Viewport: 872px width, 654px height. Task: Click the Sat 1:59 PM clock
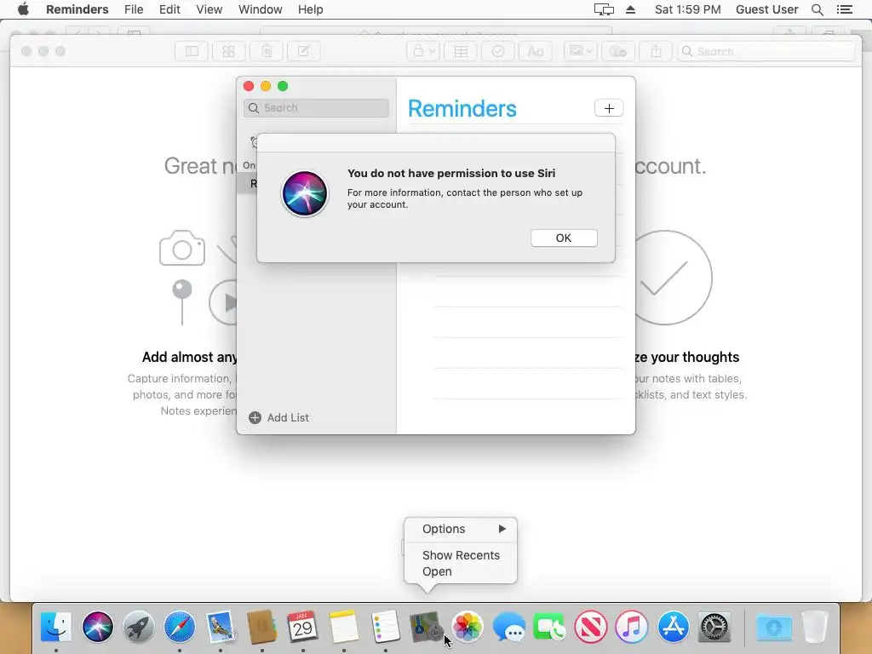tap(687, 9)
